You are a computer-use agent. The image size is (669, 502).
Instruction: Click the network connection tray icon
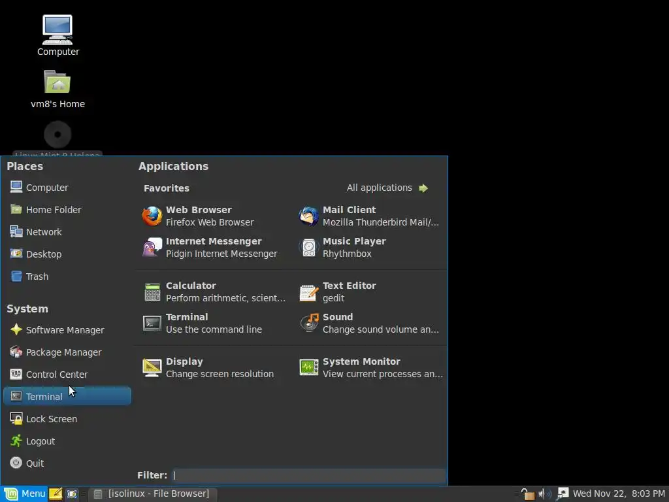[563, 494]
